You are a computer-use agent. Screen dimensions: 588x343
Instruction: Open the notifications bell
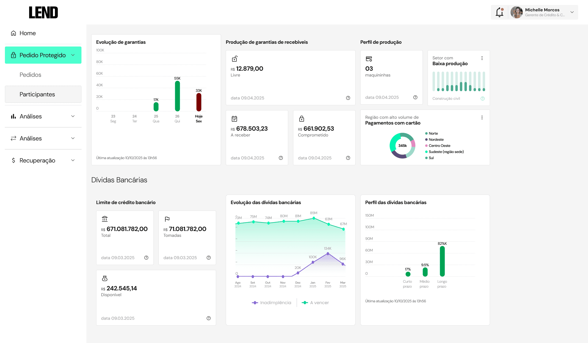click(499, 12)
